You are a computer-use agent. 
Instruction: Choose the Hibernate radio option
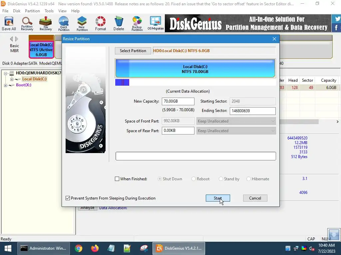click(x=248, y=179)
